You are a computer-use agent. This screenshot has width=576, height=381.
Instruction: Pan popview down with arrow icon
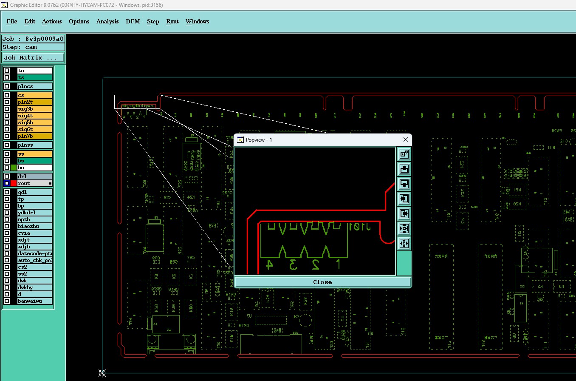click(x=404, y=184)
